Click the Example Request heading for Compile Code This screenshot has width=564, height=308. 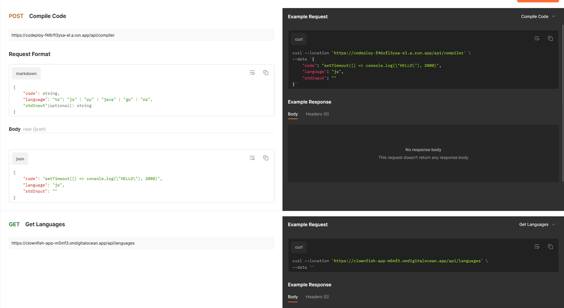pyautogui.click(x=308, y=16)
